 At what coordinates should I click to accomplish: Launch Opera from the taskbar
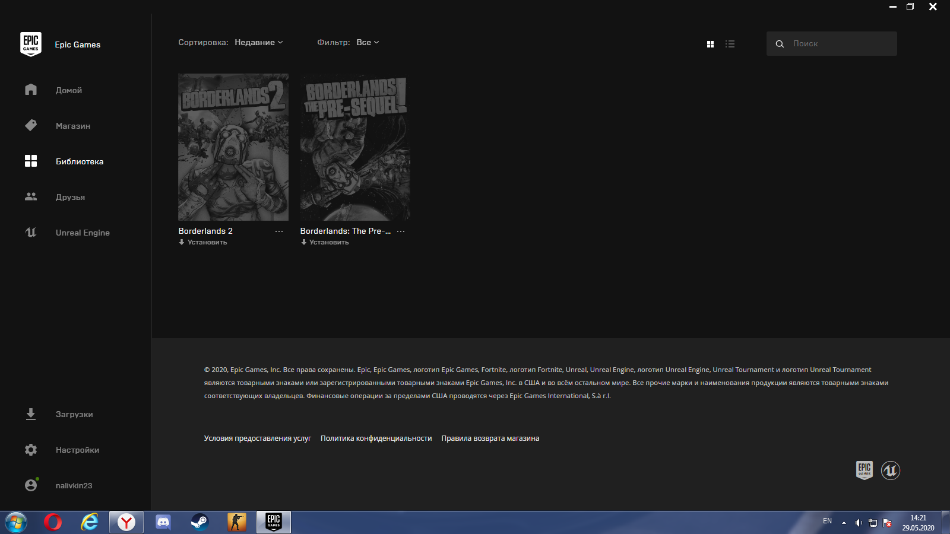click(x=53, y=522)
